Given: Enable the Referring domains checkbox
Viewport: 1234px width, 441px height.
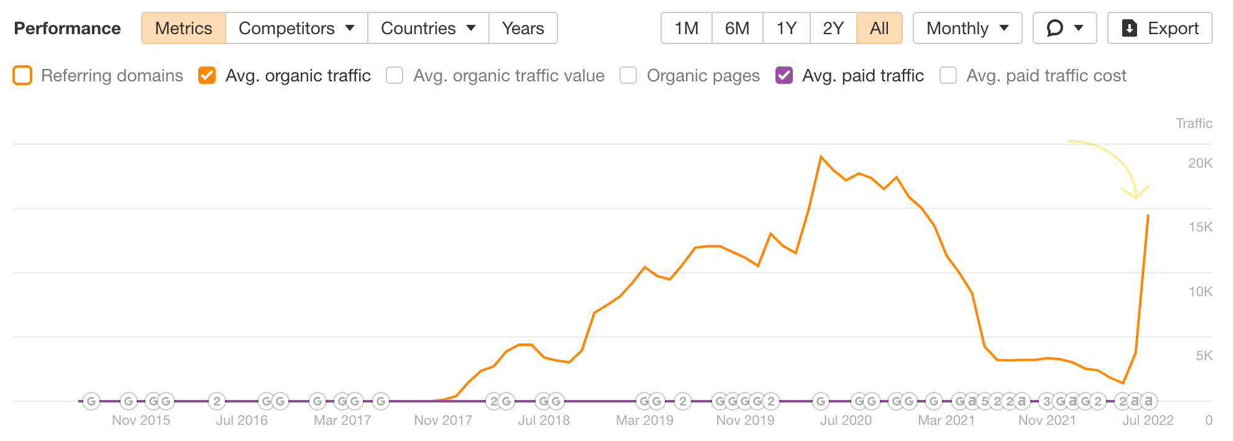Looking at the screenshot, I should [x=22, y=75].
